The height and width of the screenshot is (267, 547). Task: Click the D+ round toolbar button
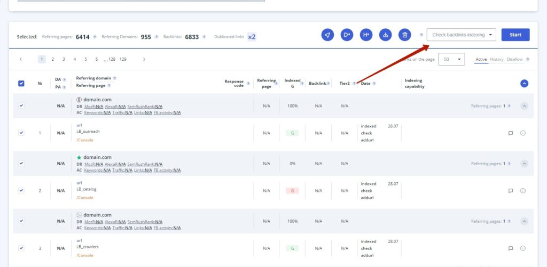point(347,35)
